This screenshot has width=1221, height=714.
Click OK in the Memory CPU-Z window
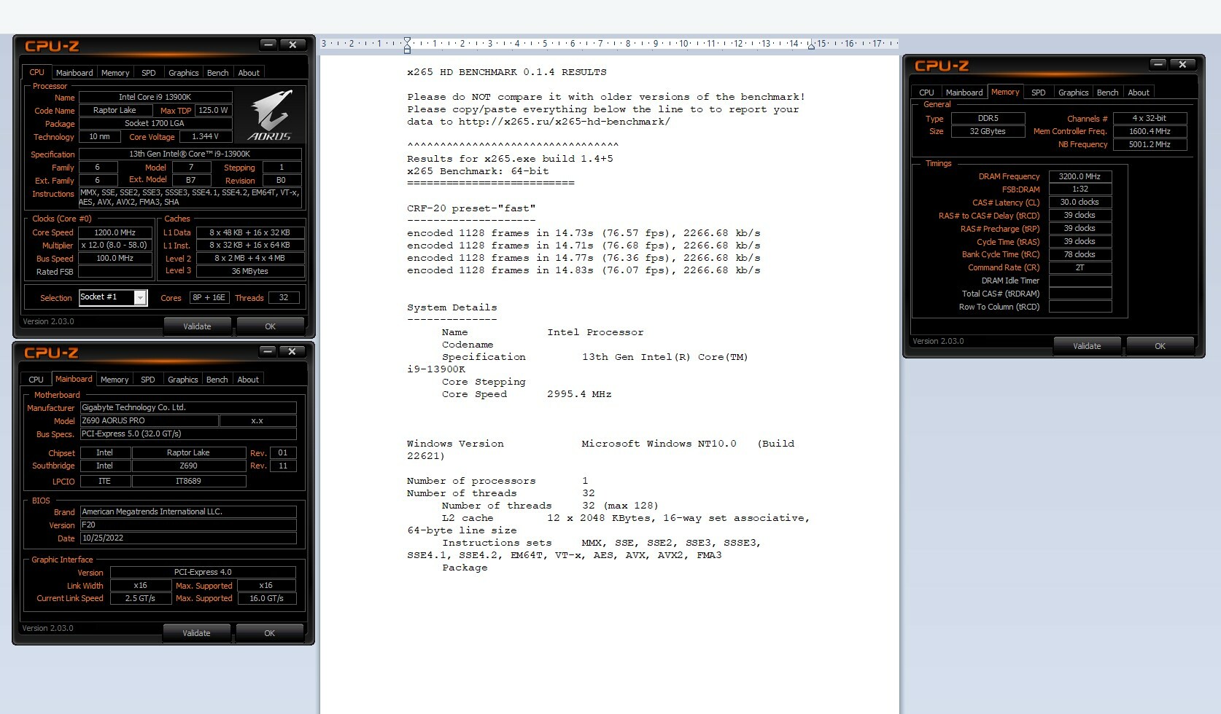1160,346
